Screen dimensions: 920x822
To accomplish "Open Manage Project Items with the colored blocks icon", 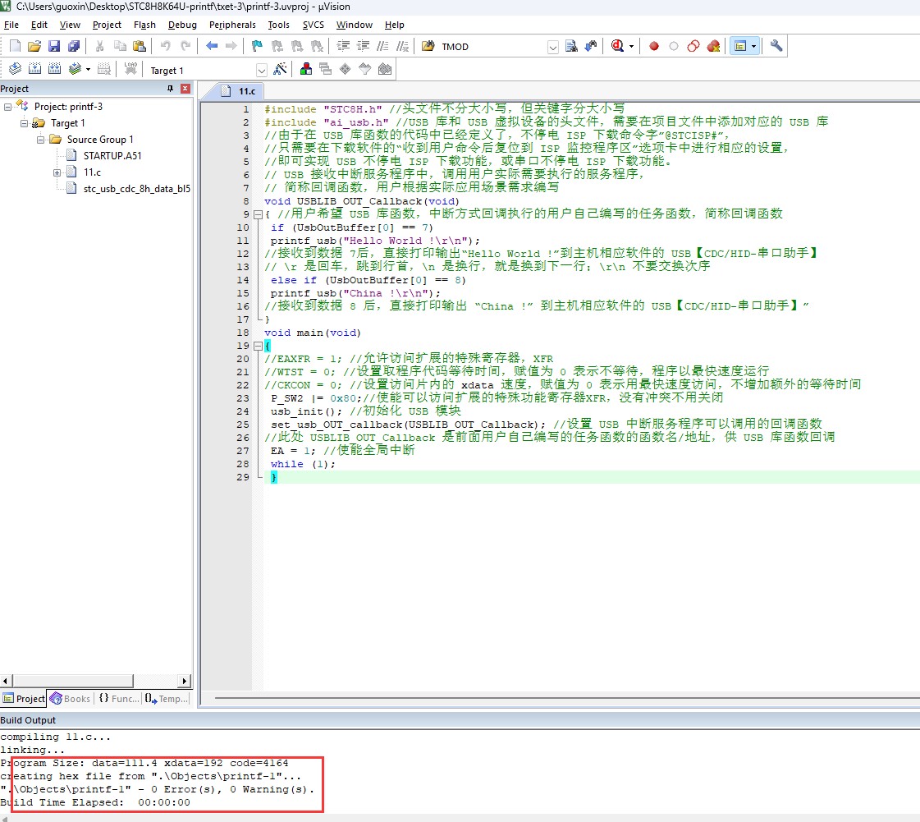I will tap(305, 69).
